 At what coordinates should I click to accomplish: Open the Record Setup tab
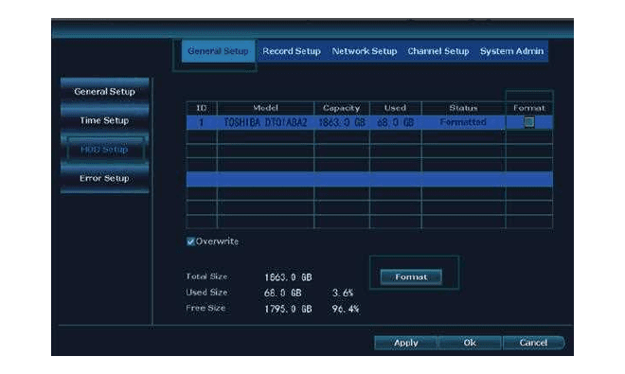(292, 51)
